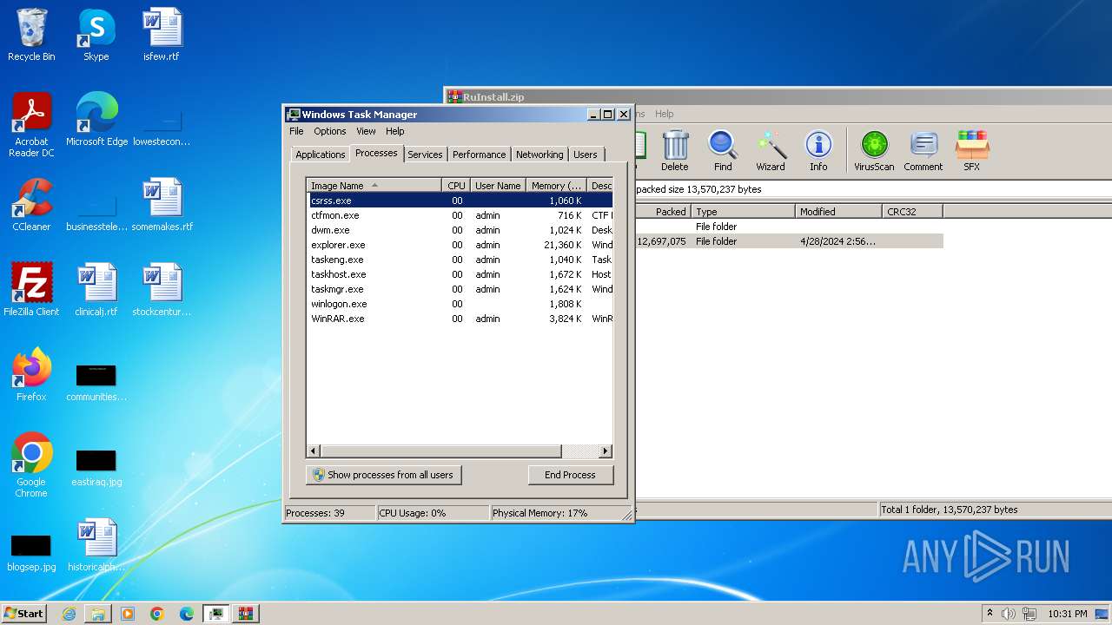Click the clock showing 10:31 PM
This screenshot has width=1112, height=625.
tap(1067, 614)
